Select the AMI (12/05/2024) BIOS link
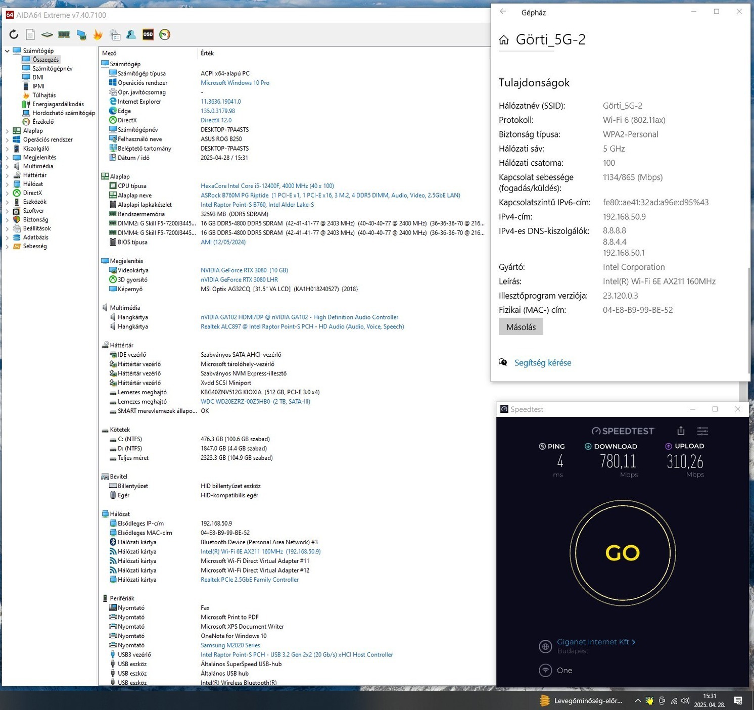754x710 pixels. coord(223,242)
